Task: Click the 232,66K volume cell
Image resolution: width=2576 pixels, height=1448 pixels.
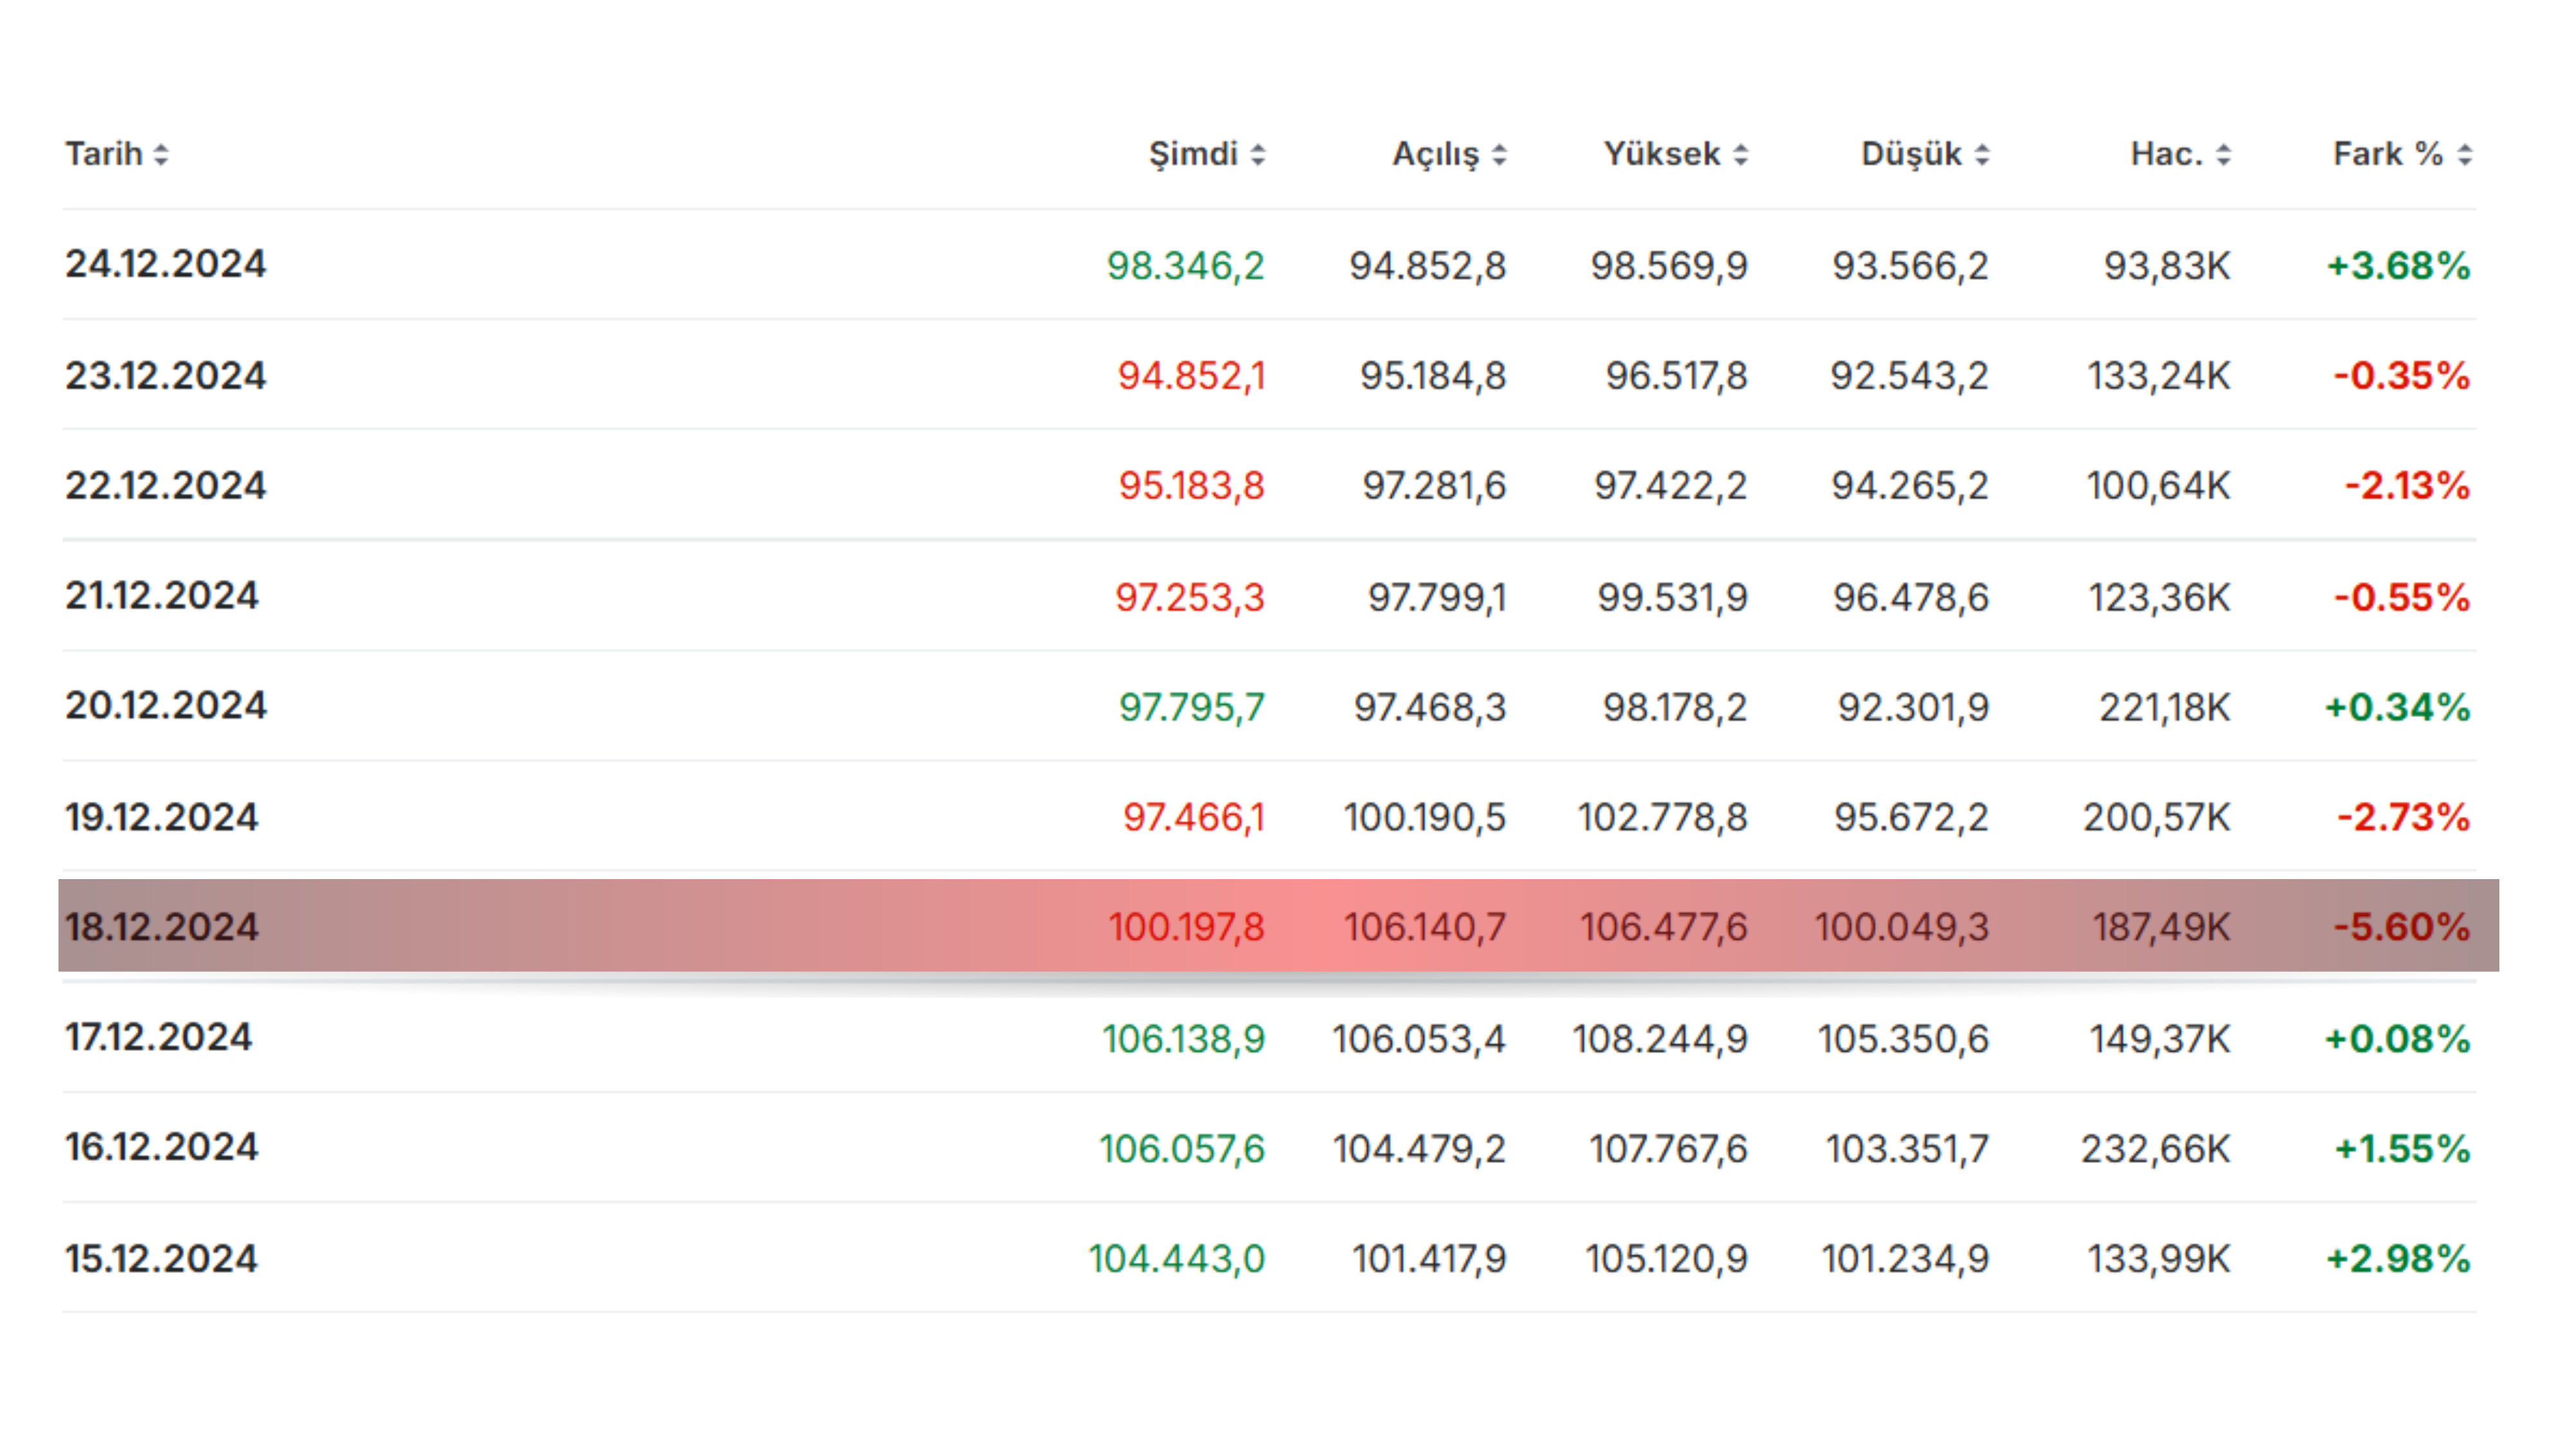Action: 2155,1148
